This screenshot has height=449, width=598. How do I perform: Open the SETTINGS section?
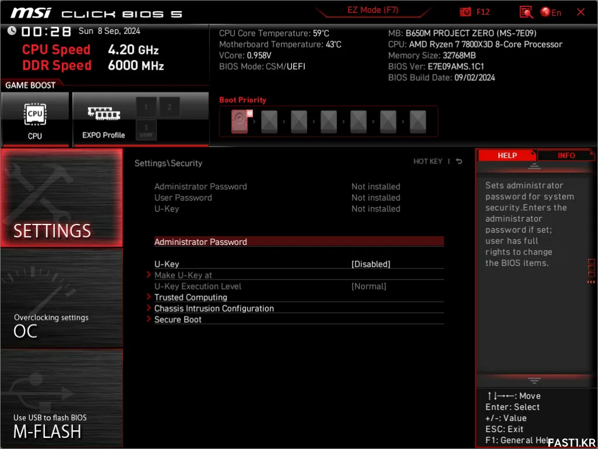(x=62, y=198)
